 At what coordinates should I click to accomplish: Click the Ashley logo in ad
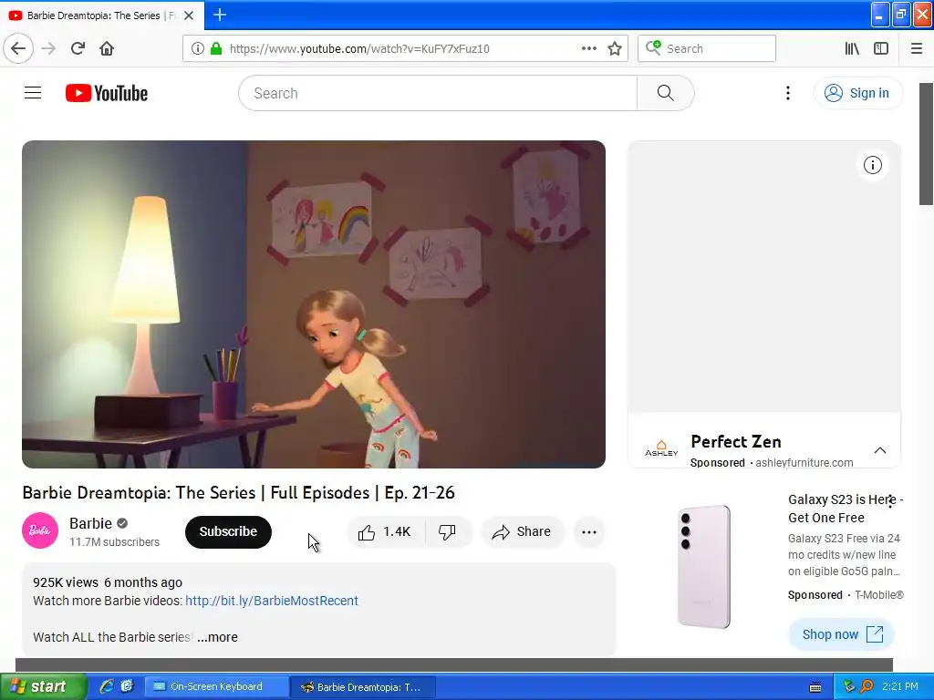click(x=661, y=448)
